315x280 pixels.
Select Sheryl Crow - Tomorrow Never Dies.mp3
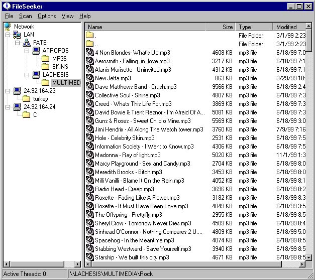(x=143, y=223)
